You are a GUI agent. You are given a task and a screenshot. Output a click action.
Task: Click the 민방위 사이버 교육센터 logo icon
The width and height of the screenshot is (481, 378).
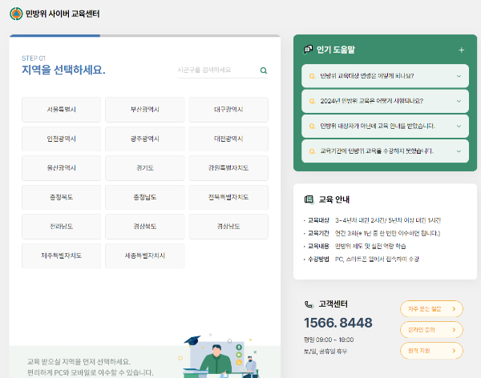16,14
